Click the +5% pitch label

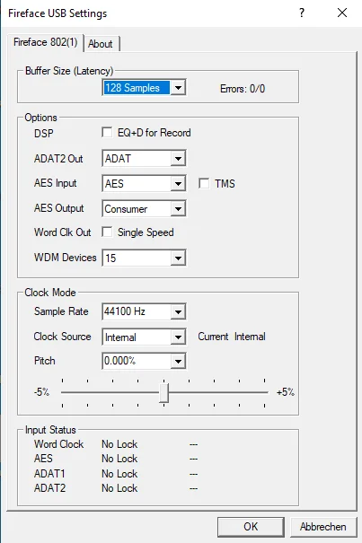pos(286,392)
